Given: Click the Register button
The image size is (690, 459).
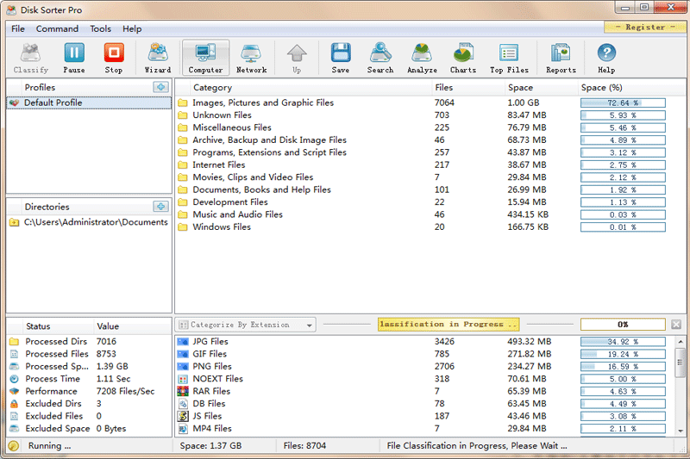Looking at the screenshot, I should click(645, 28).
